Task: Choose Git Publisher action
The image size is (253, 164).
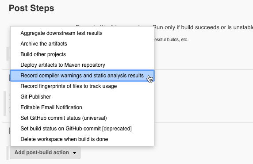Action: 82,97
